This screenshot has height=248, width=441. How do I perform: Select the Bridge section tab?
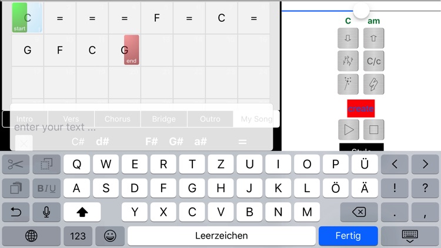point(163,119)
